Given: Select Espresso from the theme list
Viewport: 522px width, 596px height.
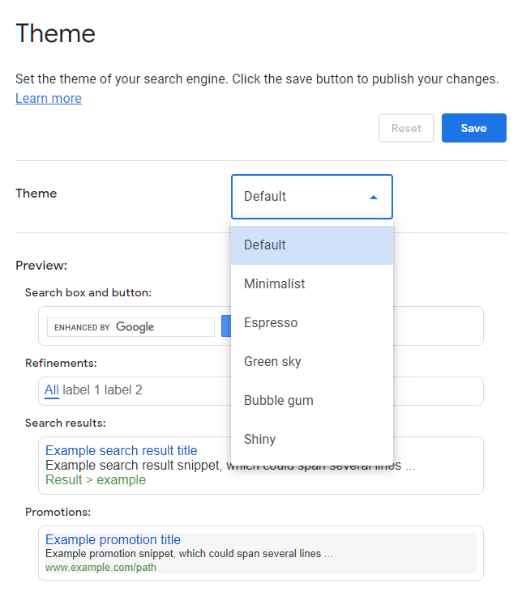Looking at the screenshot, I should pyautogui.click(x=311, y=323).
